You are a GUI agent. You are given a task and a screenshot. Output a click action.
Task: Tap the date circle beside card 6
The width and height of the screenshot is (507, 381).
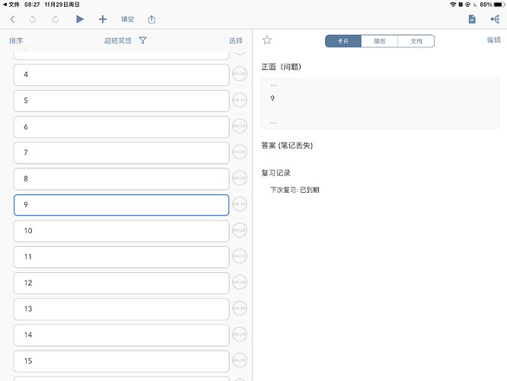240,126
